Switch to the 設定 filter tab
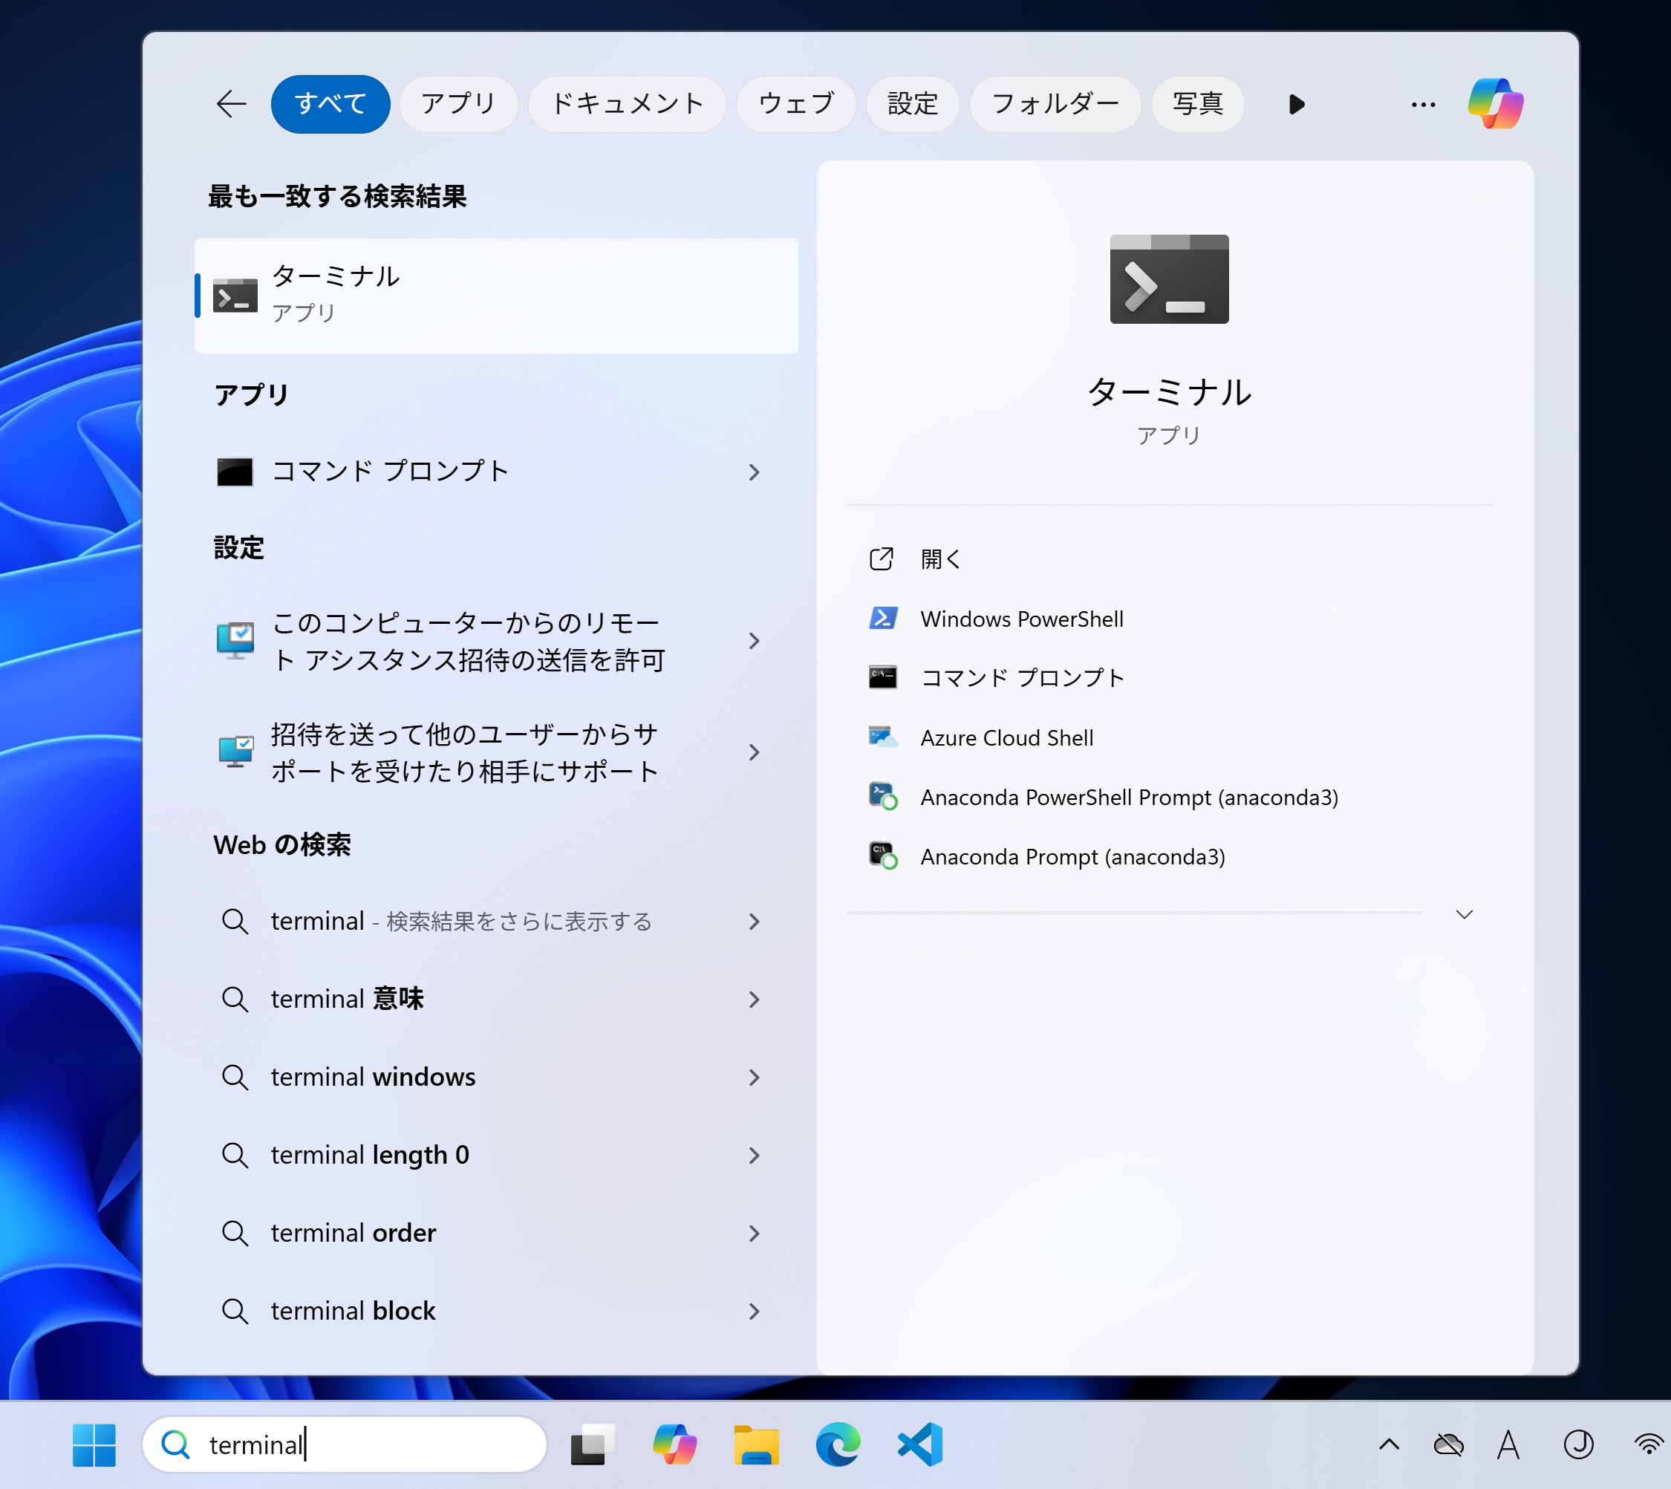Viewport: 1671px width, 1489px height. 913,104
